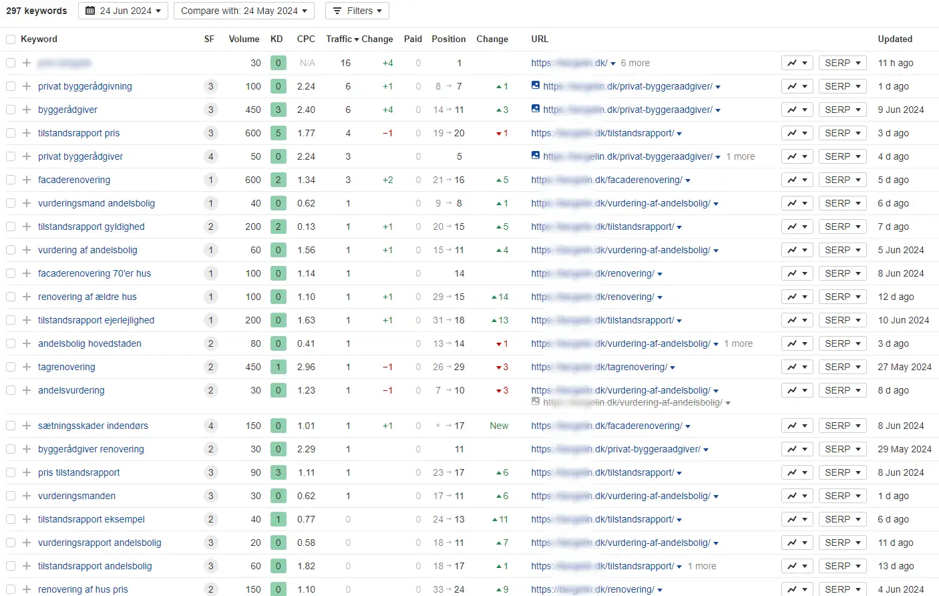Open the 24 Jun 2024 date dropdown

(123, 11)
